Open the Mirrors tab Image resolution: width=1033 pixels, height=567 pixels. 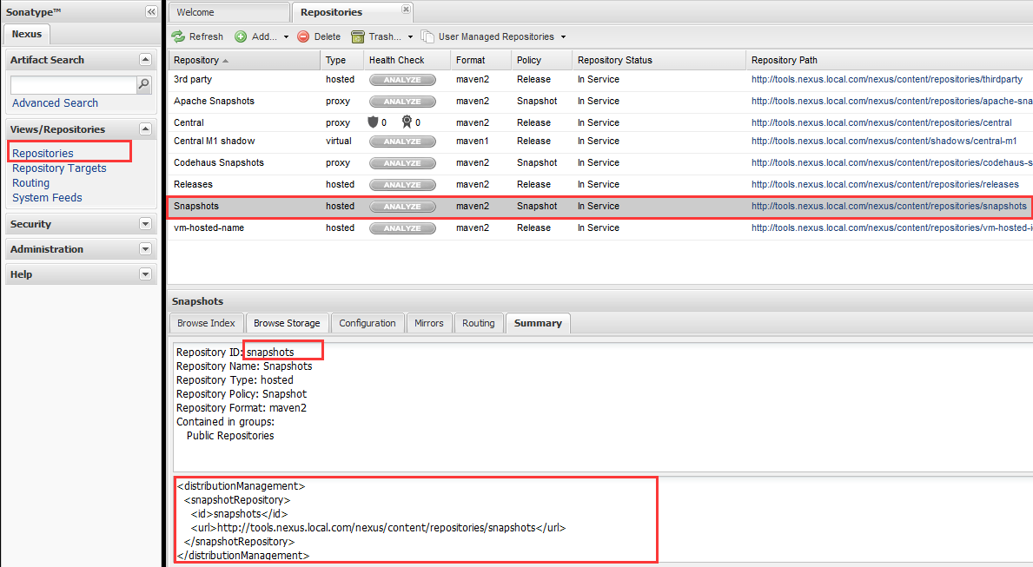point(429,323)
